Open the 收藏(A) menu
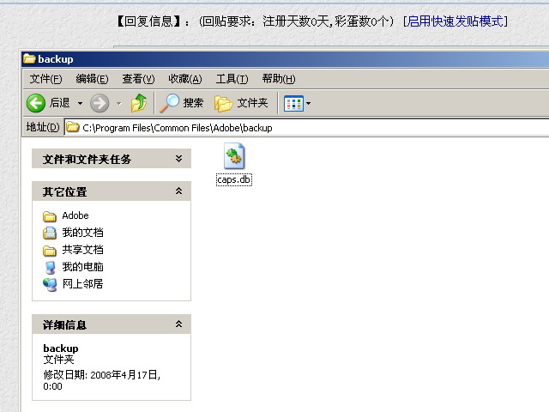This screenshot has height=412, width=549. [185, 79]
